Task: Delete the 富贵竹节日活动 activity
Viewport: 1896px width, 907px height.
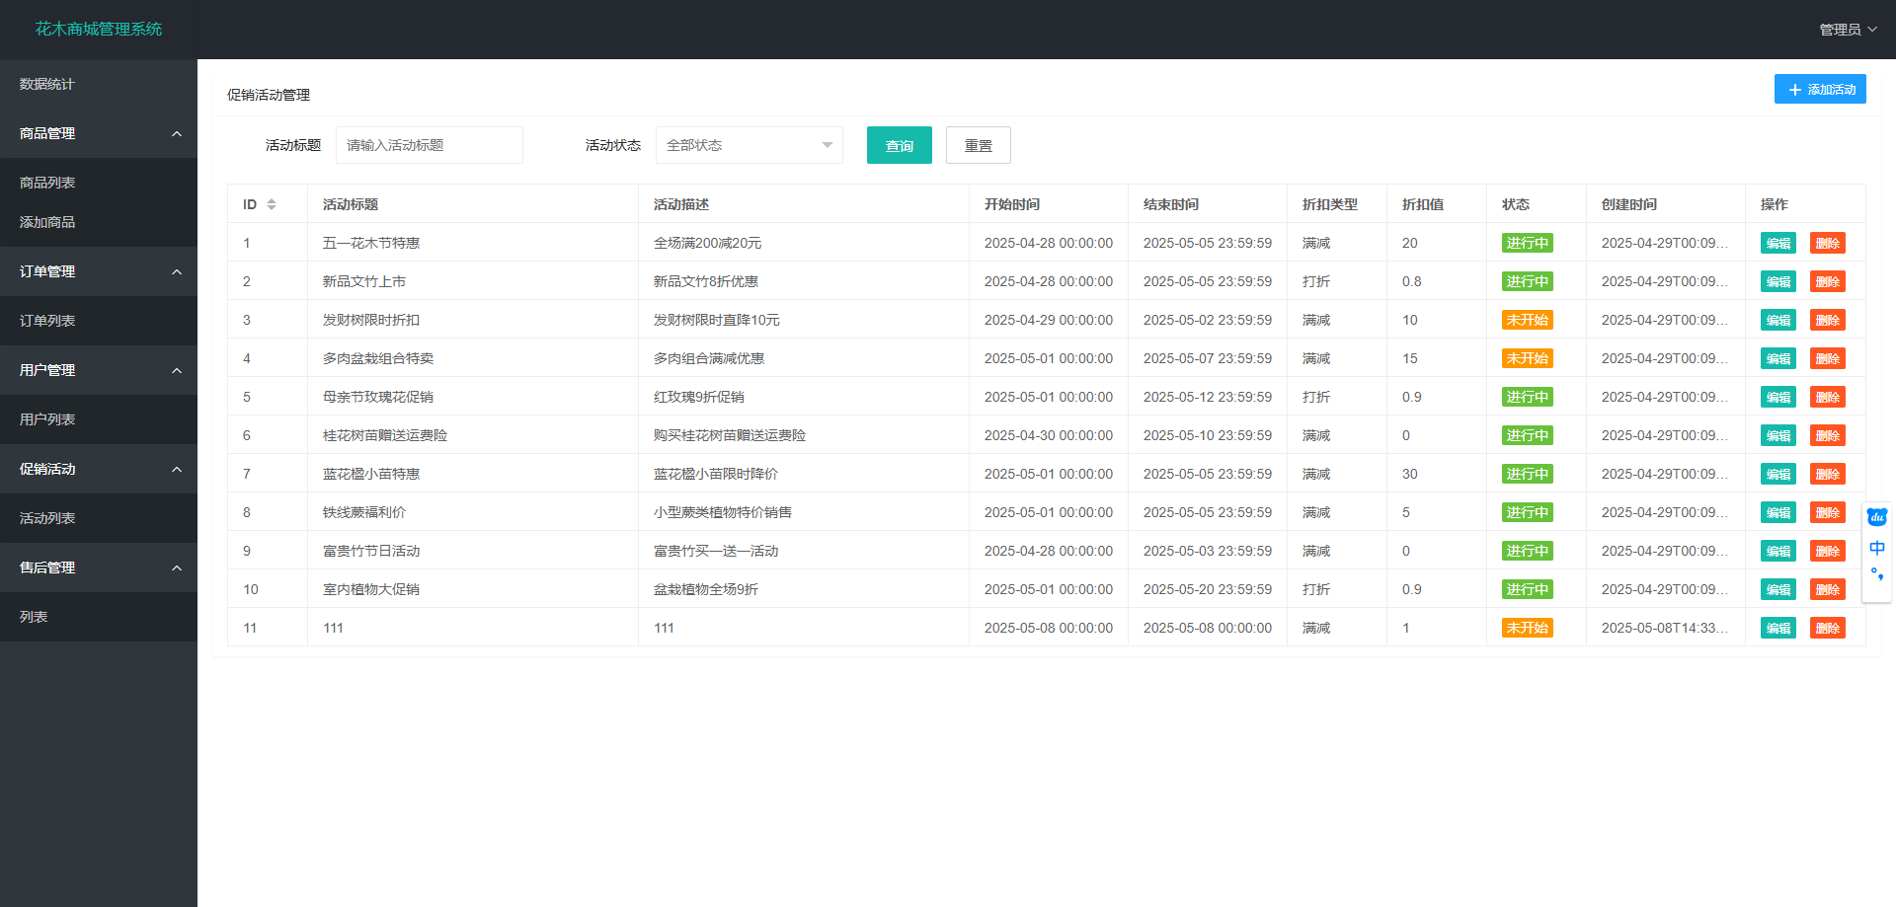Action: coord(1828,551)
